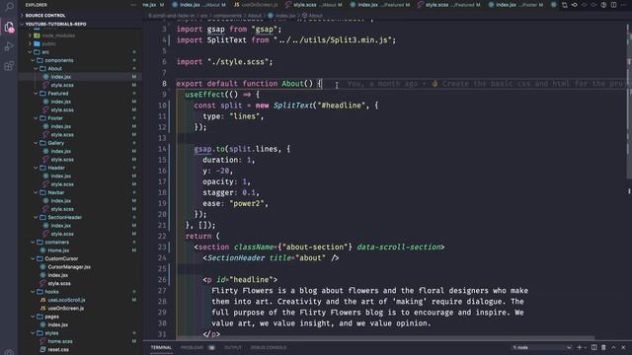632x355 pixels.
Task: Select the OUTPUT panel tab
Action: (x=233, y=347)
